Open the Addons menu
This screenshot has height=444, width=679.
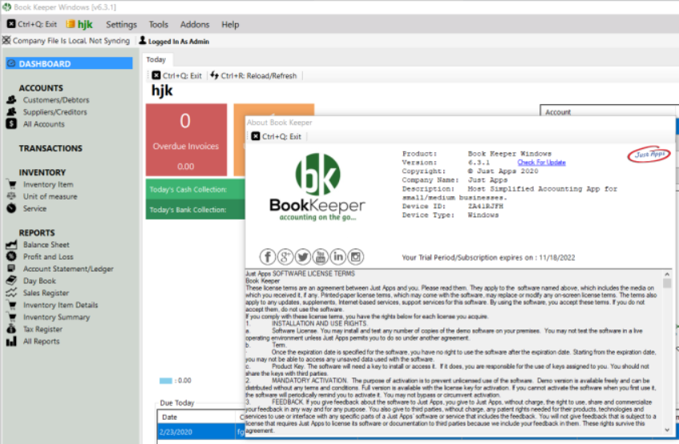195,25
